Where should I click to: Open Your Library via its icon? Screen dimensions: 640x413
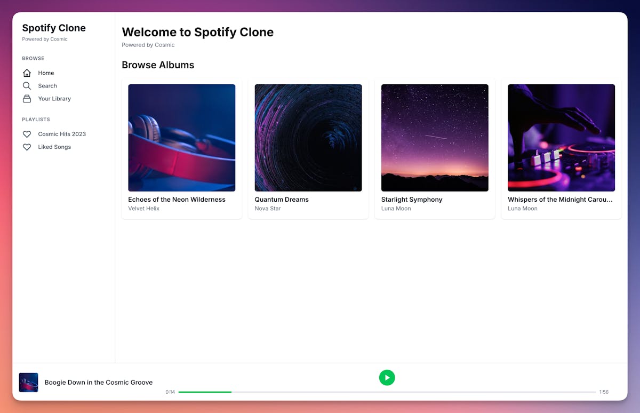(x=27, y=99)
